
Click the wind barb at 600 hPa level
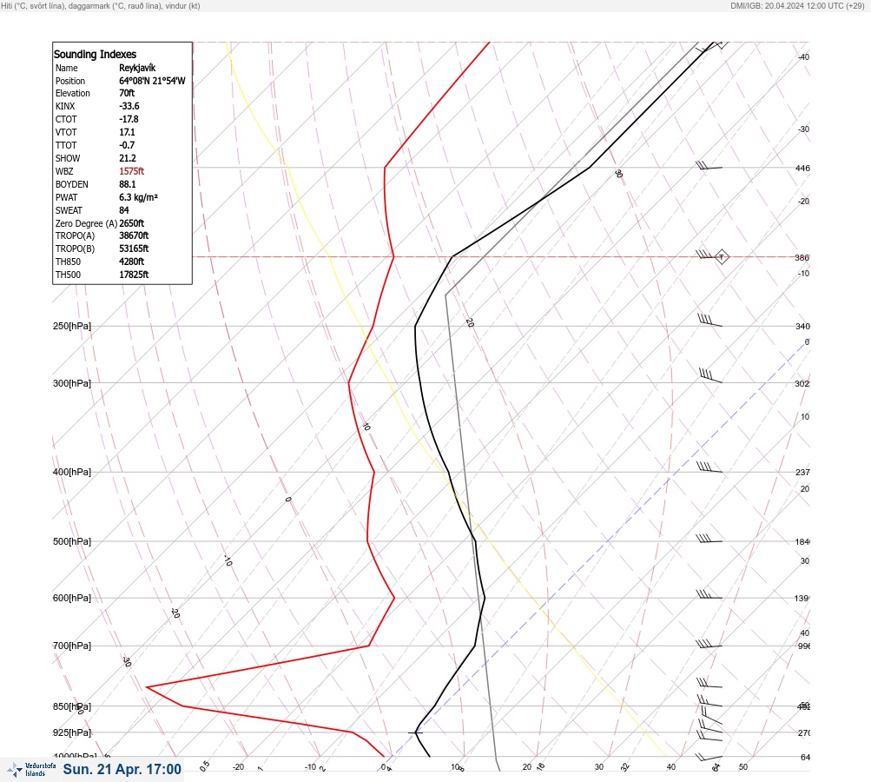point(709,594)
